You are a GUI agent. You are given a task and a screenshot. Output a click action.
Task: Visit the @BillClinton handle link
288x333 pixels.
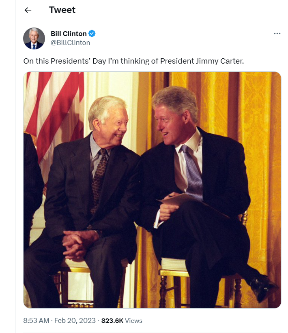71,43
